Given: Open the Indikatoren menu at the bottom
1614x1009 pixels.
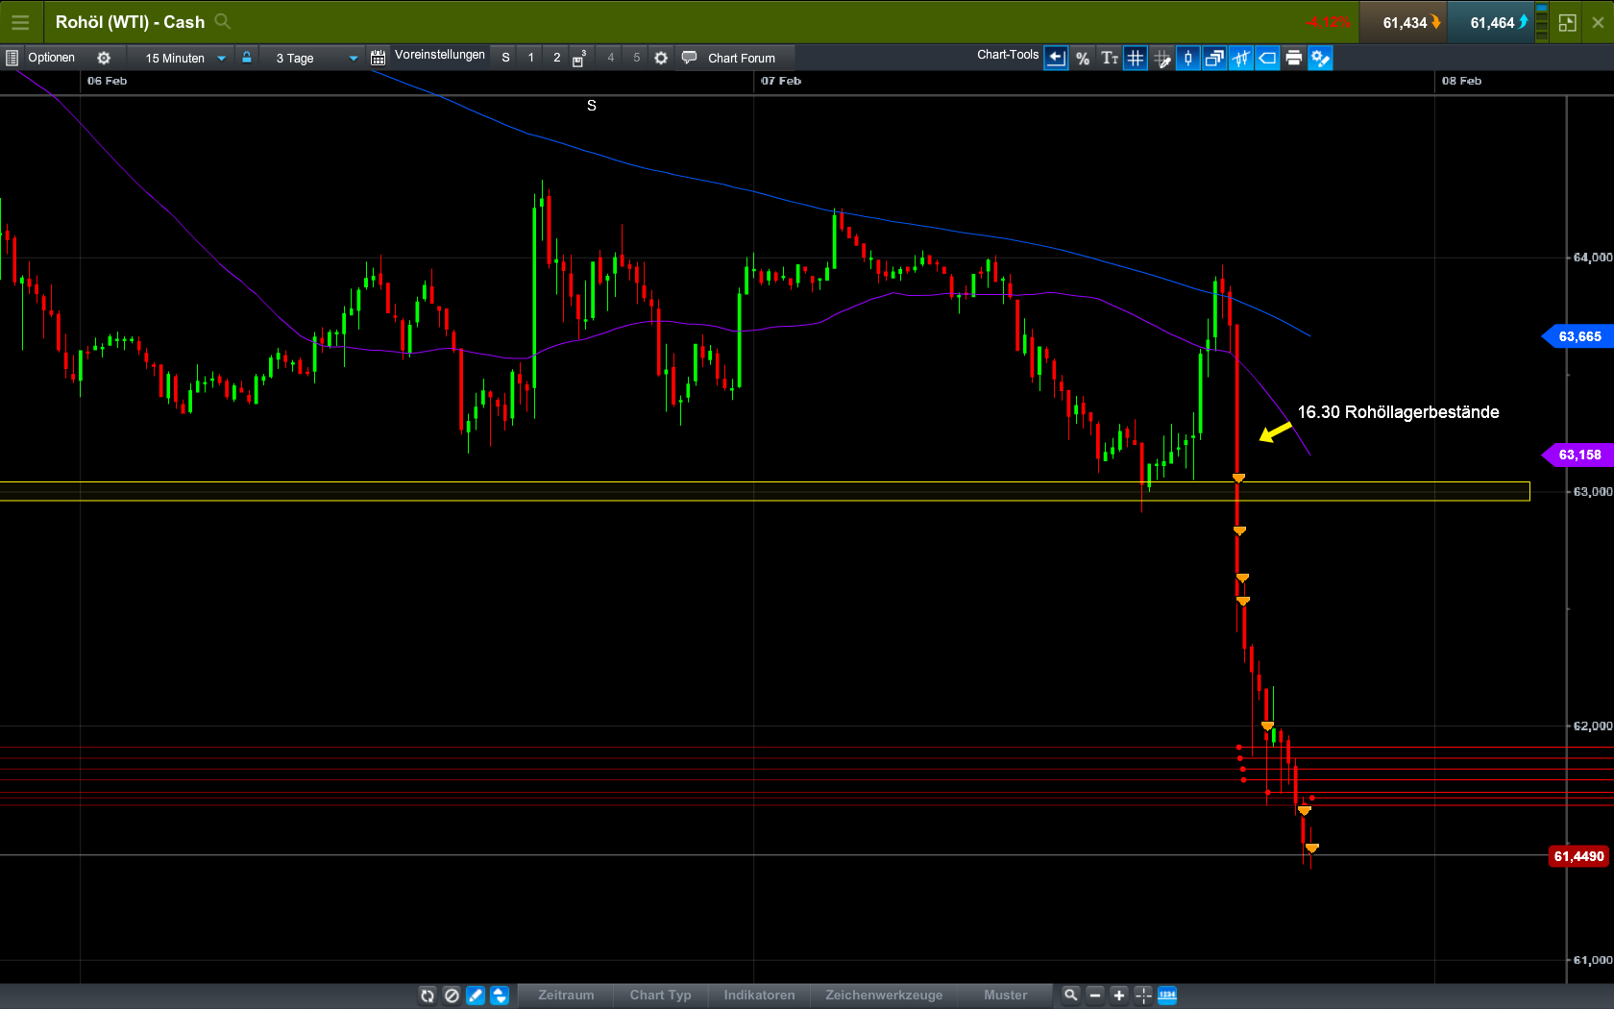Looking at the screenshot, I should (759, 996).
